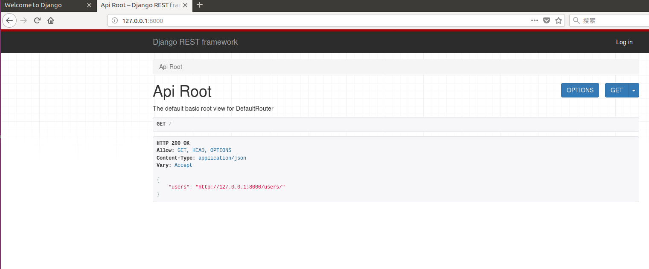Open a new tab with plus button
Screen dimensions: 649x269
[199, 5]
